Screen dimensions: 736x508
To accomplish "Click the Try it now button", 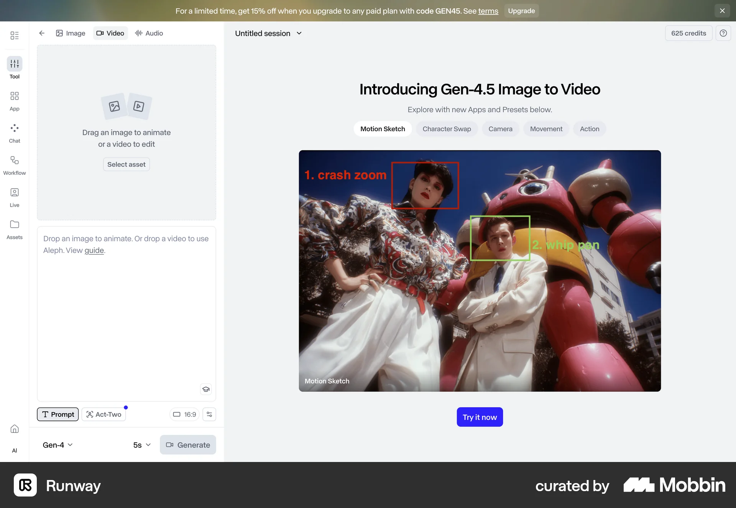I will coord(480,417).
